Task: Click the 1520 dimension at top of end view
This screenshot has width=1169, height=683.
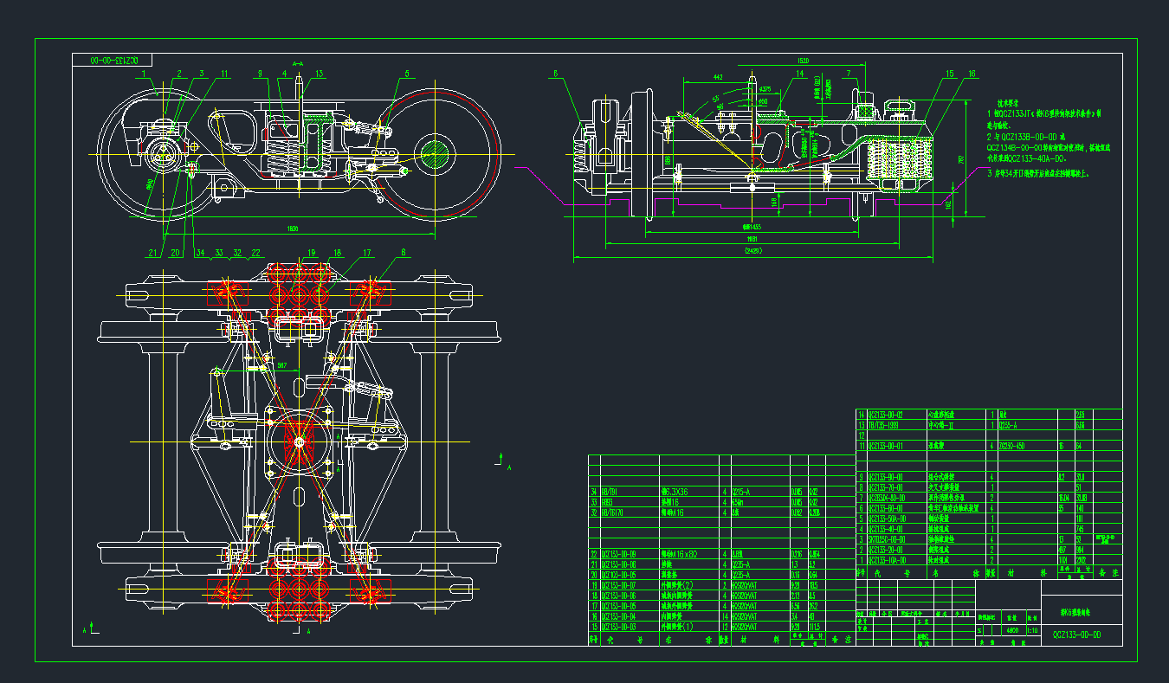Action: tap(802, 61)
